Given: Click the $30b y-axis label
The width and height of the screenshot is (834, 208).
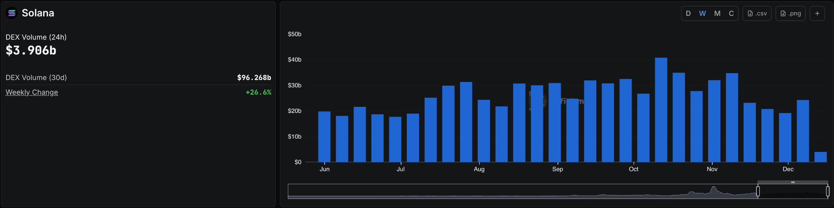Looking at the screenshot, I should [x=294, y=85].
